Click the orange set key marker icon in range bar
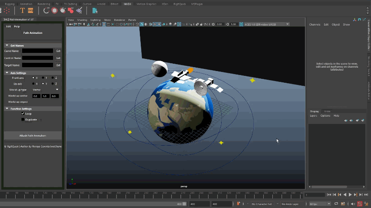This screenshot has width=371, height=208. point(238,204)
